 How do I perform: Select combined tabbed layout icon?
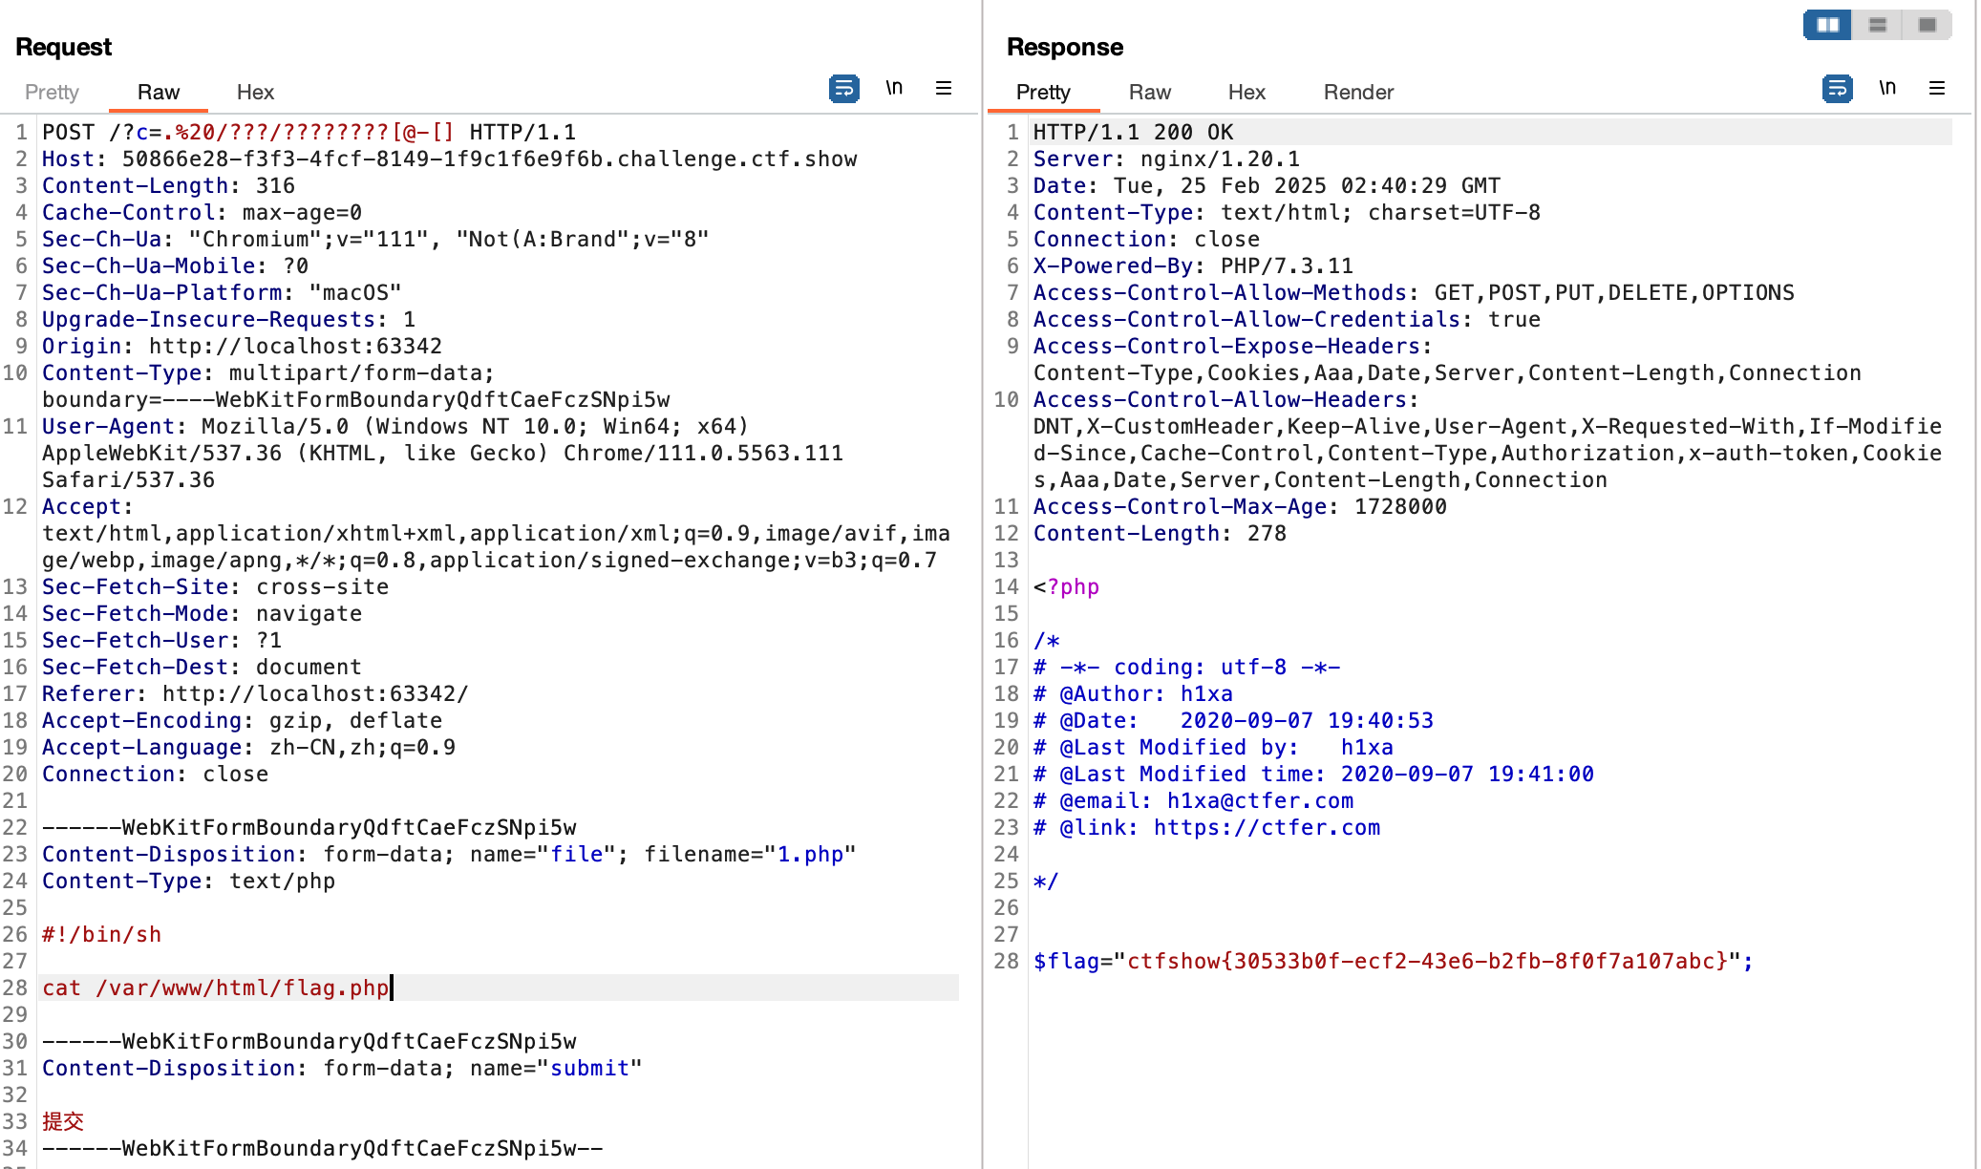click(1928, 25)
